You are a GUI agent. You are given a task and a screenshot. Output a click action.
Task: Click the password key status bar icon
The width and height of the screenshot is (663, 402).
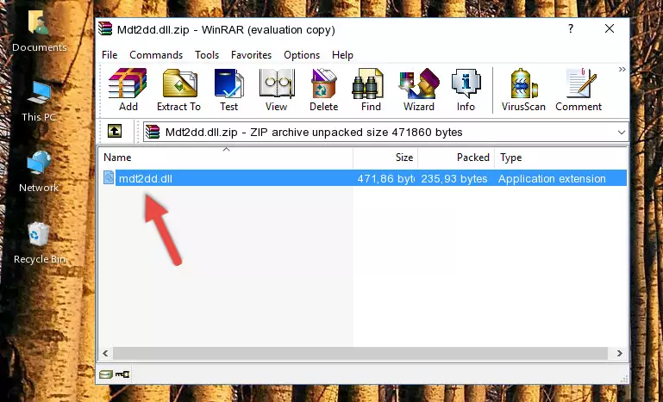[x=122, y=374]
